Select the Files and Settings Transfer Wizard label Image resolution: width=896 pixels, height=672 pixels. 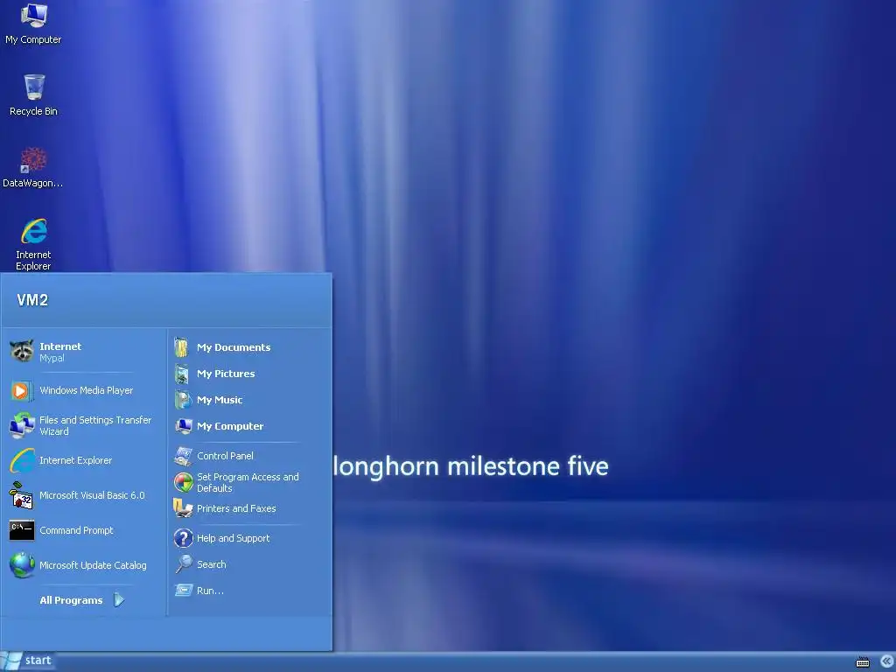point(95,426)
